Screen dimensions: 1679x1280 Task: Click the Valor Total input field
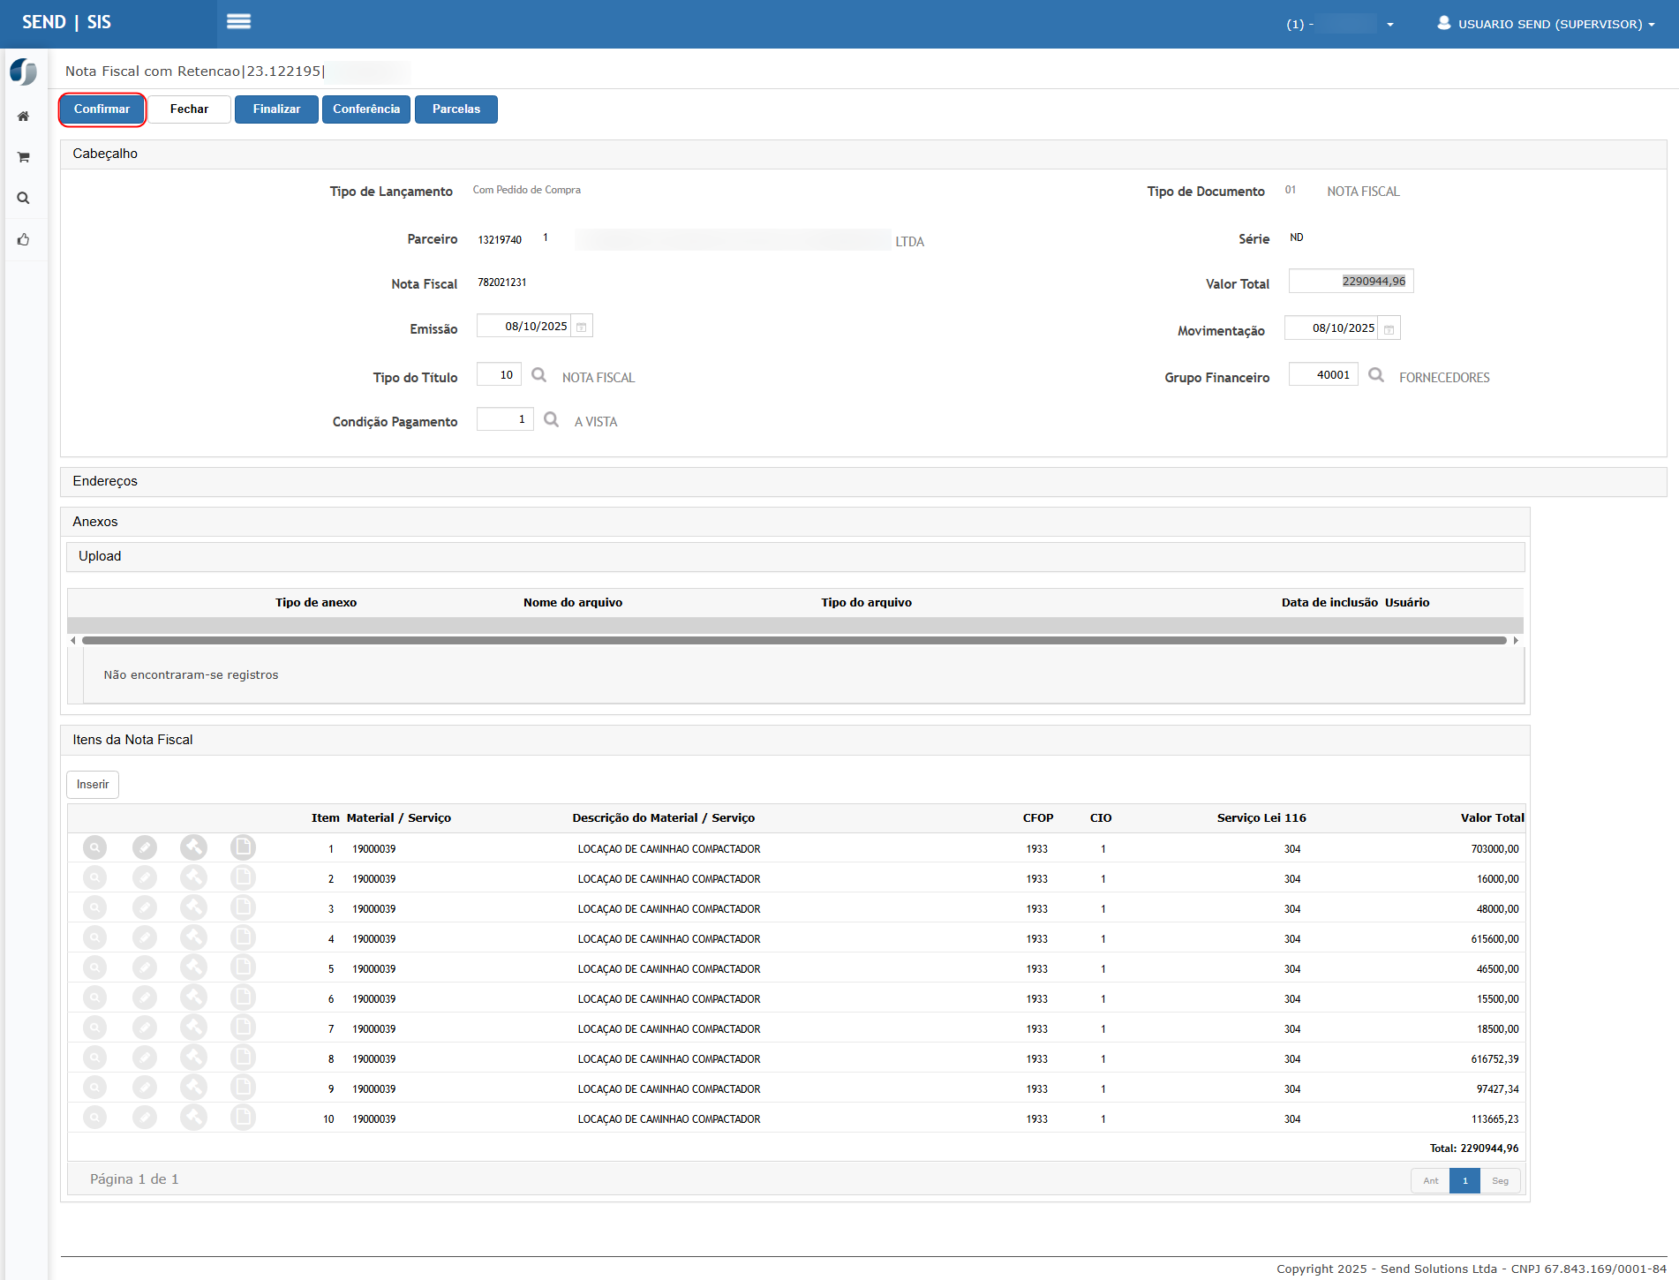[x=1351, y=282]
